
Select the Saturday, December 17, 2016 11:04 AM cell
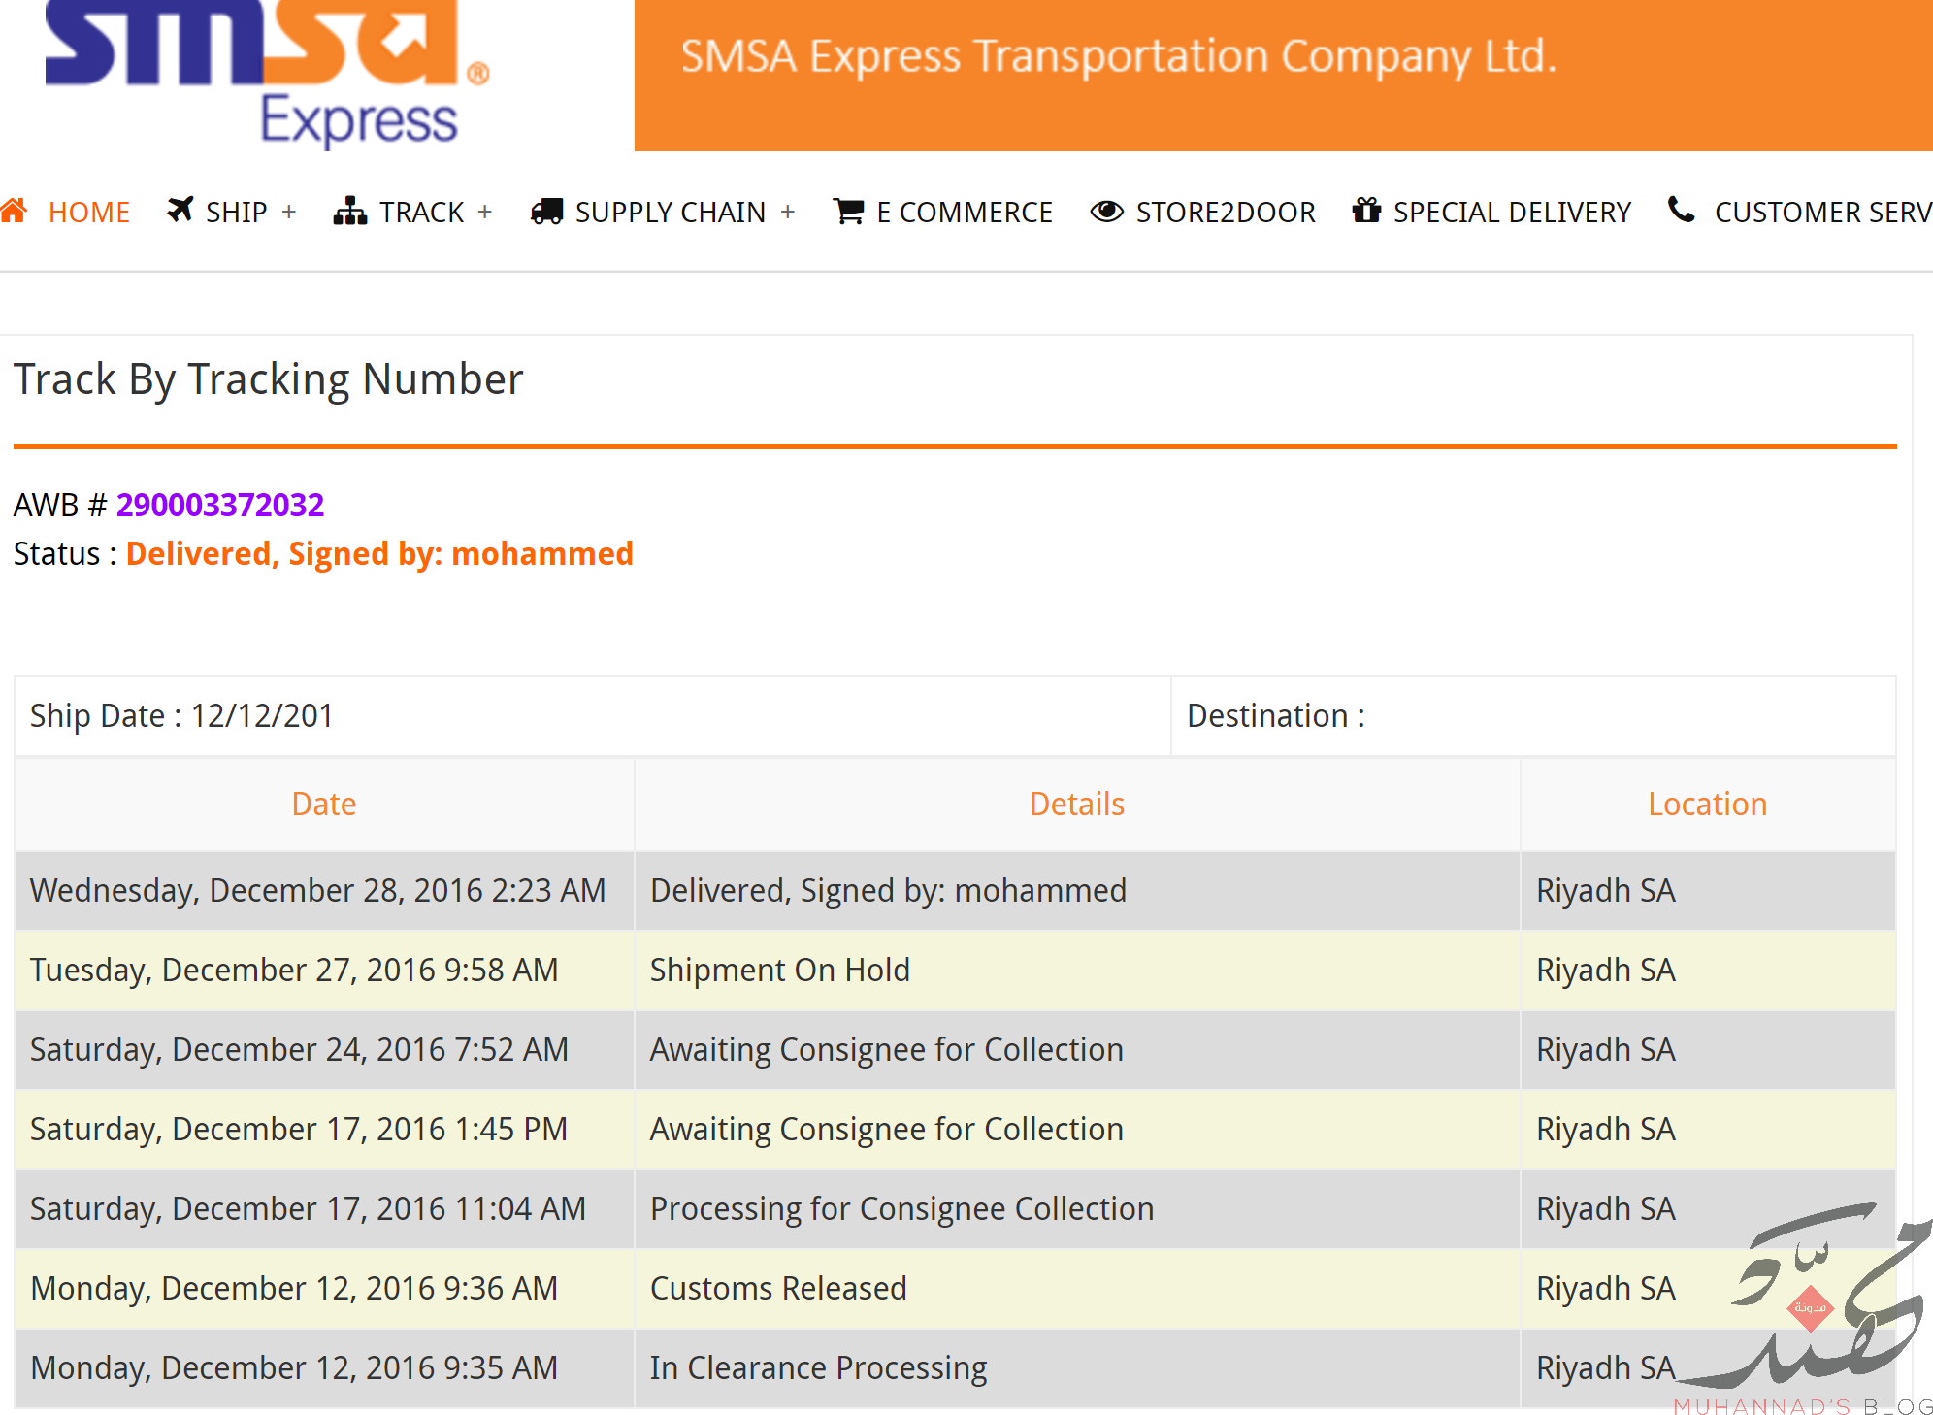[324, 1209]
